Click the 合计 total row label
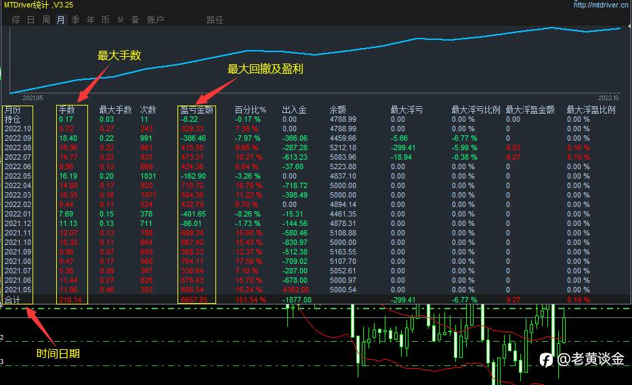This screenshot has height=385, width=632. [x=12, y=300]
